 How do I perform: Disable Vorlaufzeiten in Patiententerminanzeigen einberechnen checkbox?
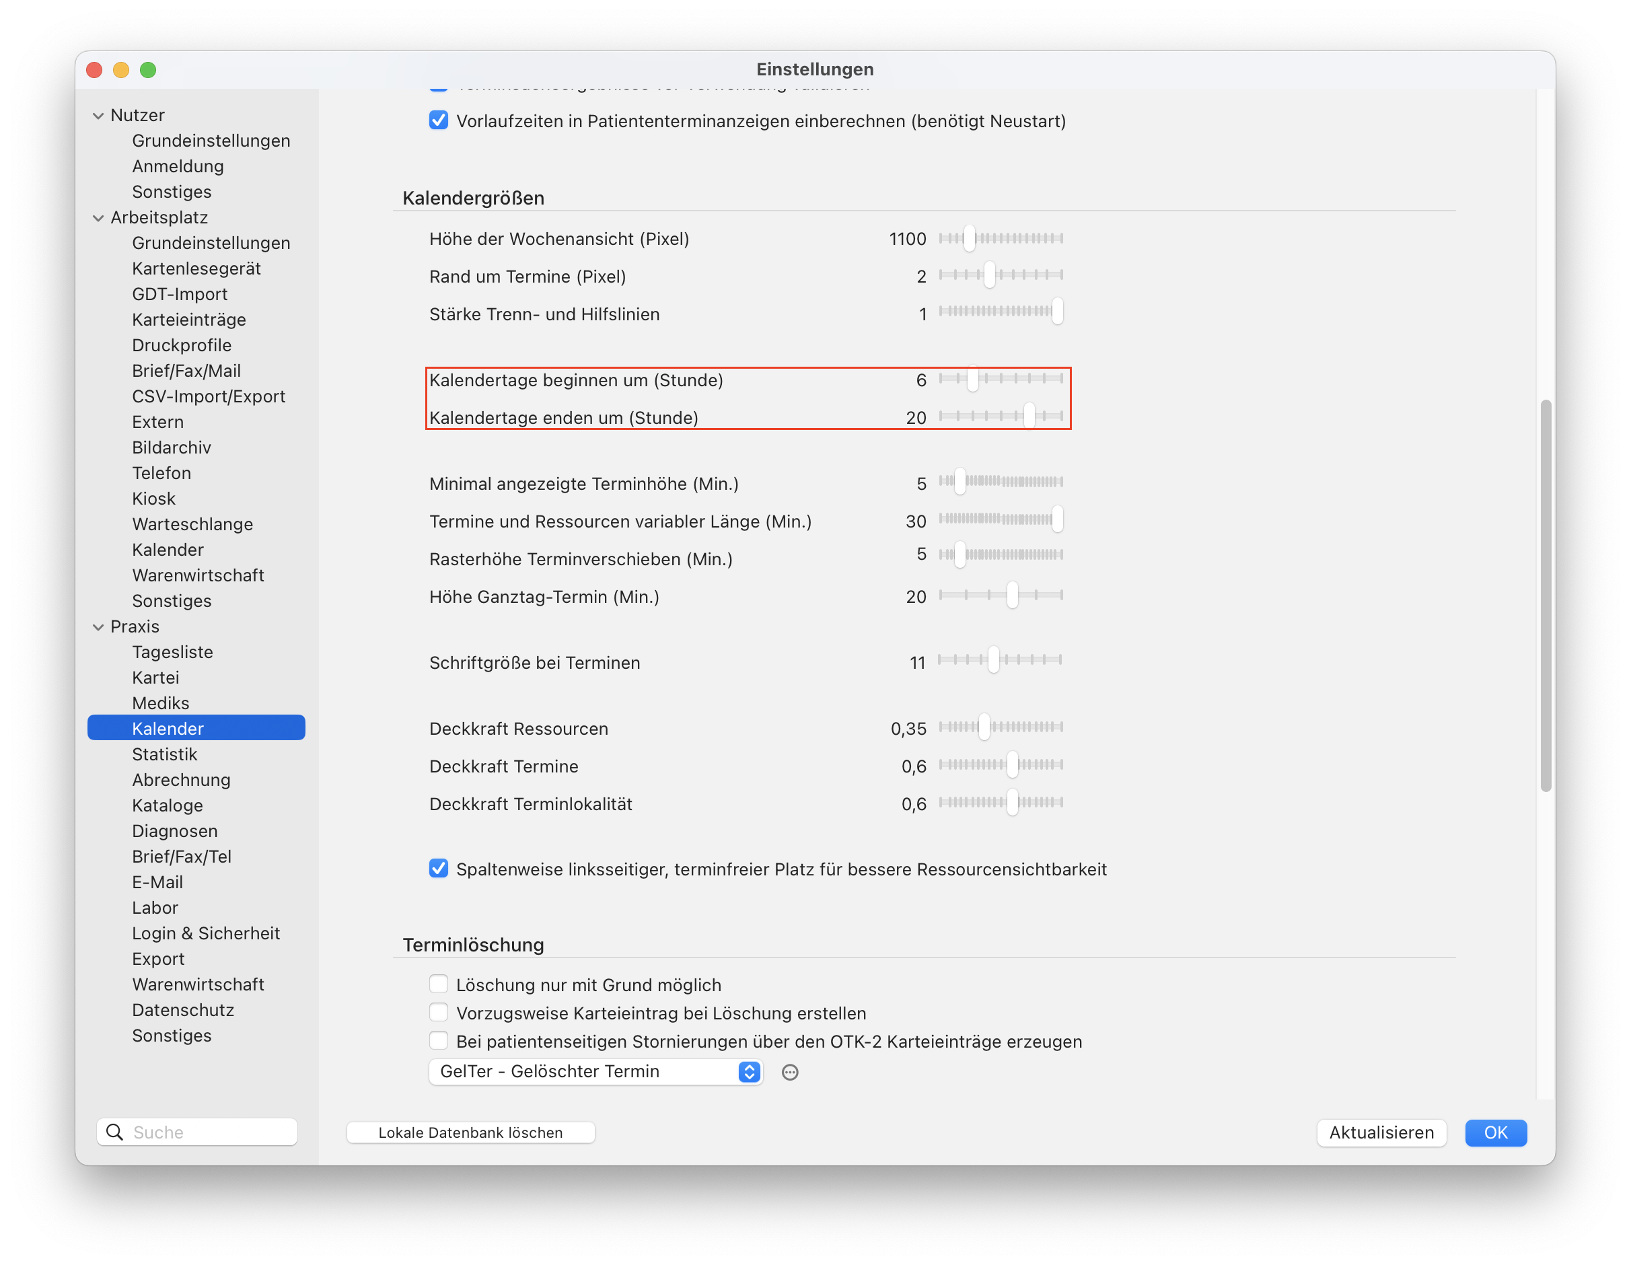point(439,120)
